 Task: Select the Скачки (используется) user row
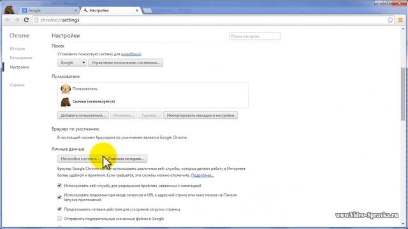(153, 102)
